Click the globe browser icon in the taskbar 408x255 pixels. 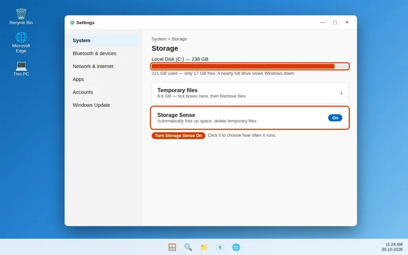[236, 247]
